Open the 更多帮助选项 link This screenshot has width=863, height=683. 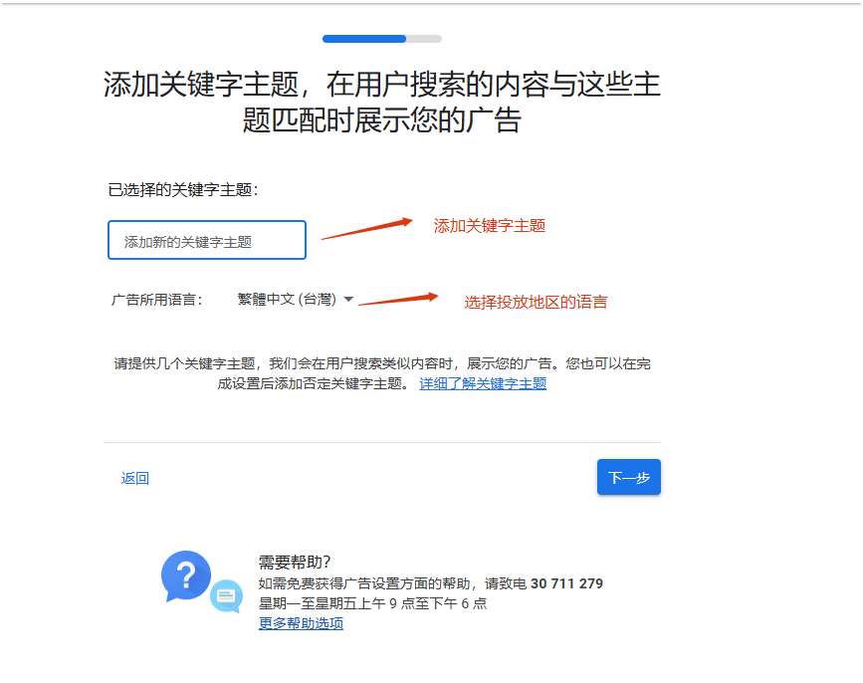coord(301,623)
